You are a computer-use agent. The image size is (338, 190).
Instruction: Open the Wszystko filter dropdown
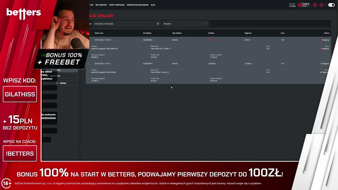pyautogui.click(x=185, y=24)
